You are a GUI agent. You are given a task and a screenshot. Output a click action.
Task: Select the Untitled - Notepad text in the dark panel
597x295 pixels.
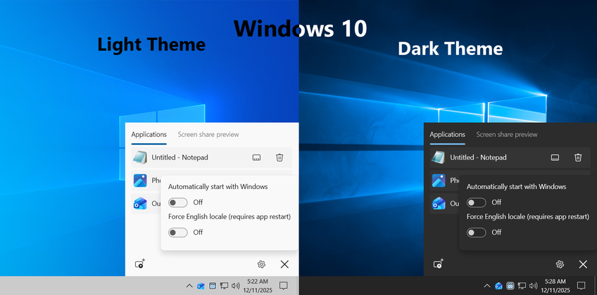point(478,157)
